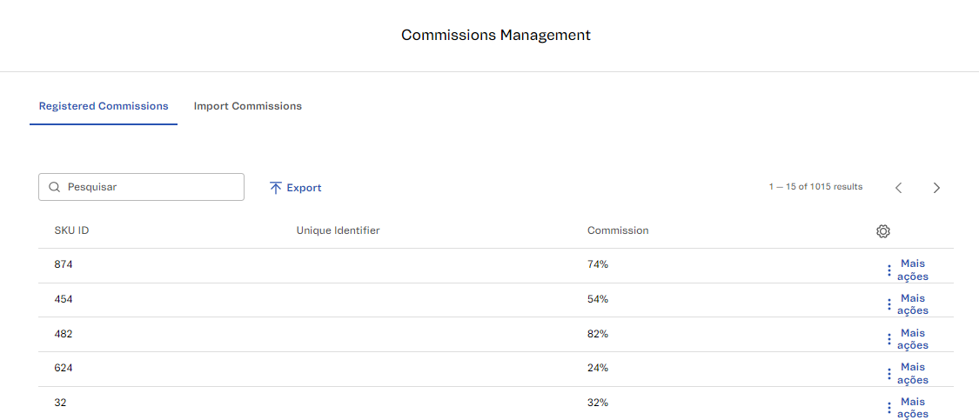Open three-dot menu for SKU 454
The height and width of the screenshot is (420, 979).
[888, 304]
